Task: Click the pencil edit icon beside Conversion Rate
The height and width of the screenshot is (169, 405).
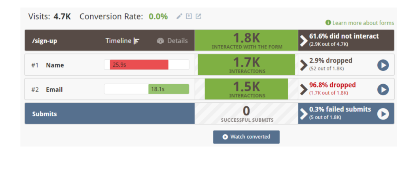Action: point(179,17)
